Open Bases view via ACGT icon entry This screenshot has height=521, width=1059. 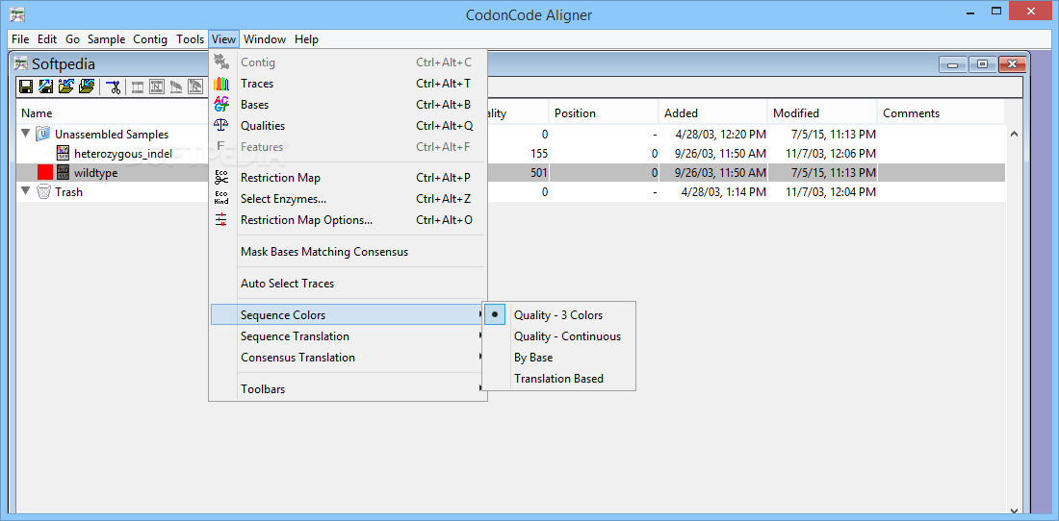tap(348, 105)
